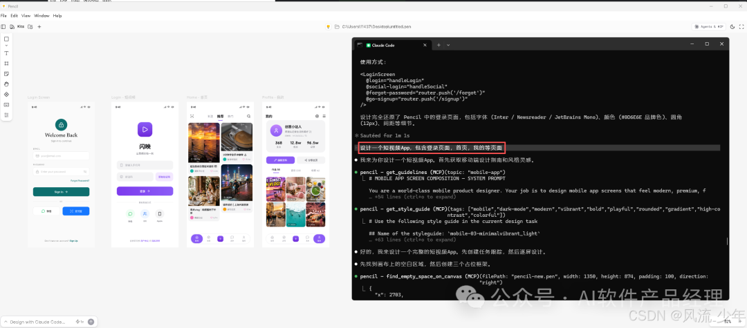Click the password field on Login Screen
The width and height of the screenshot is (747, 328).
[x=61, y=172]
